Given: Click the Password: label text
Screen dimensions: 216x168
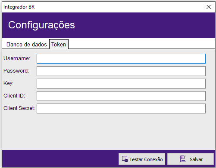Looking at the screenshot, I should [x=16, y=71].
